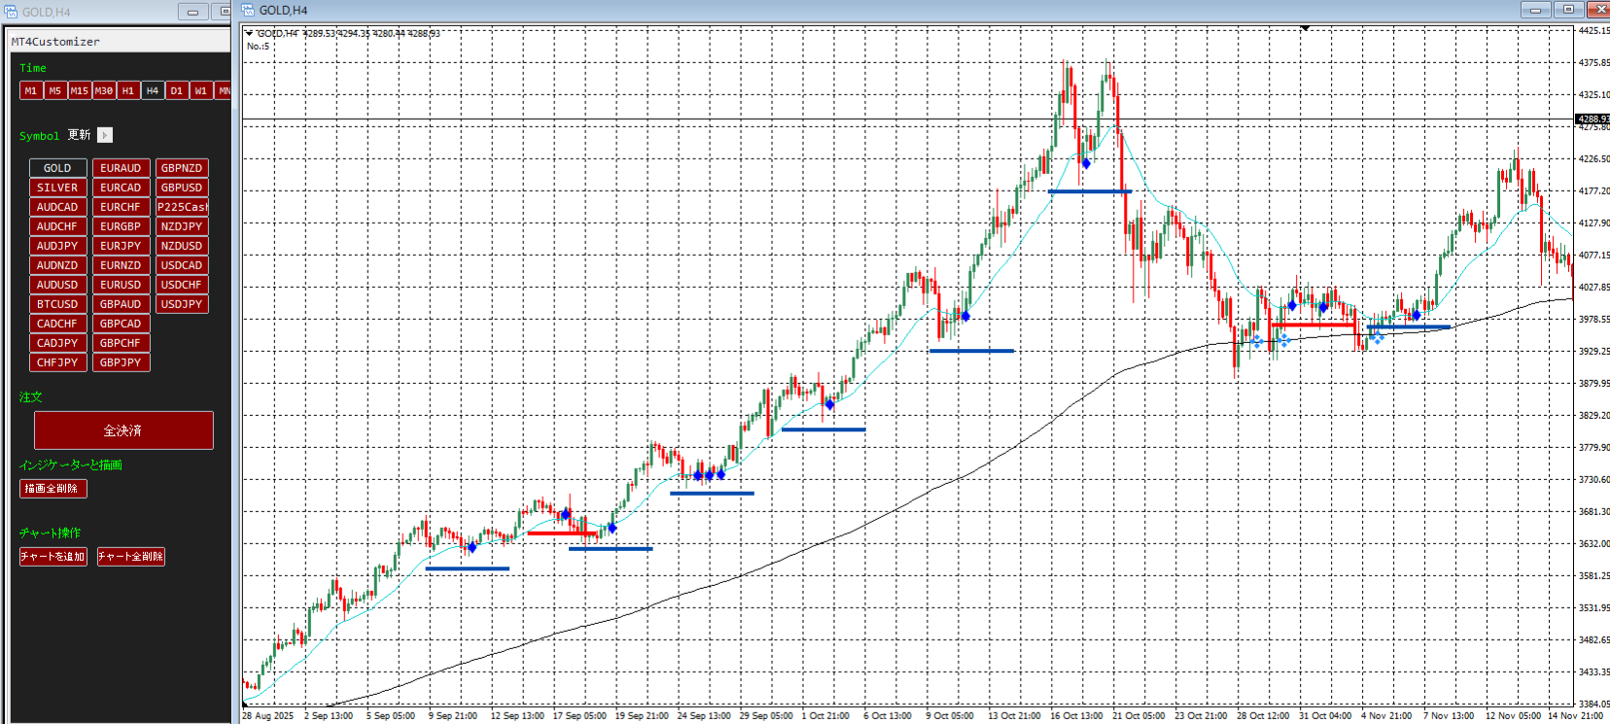Click the blue diamond marker near 16 Oct
This screenshot has width=1610, height=724.
coord(1086,163)
